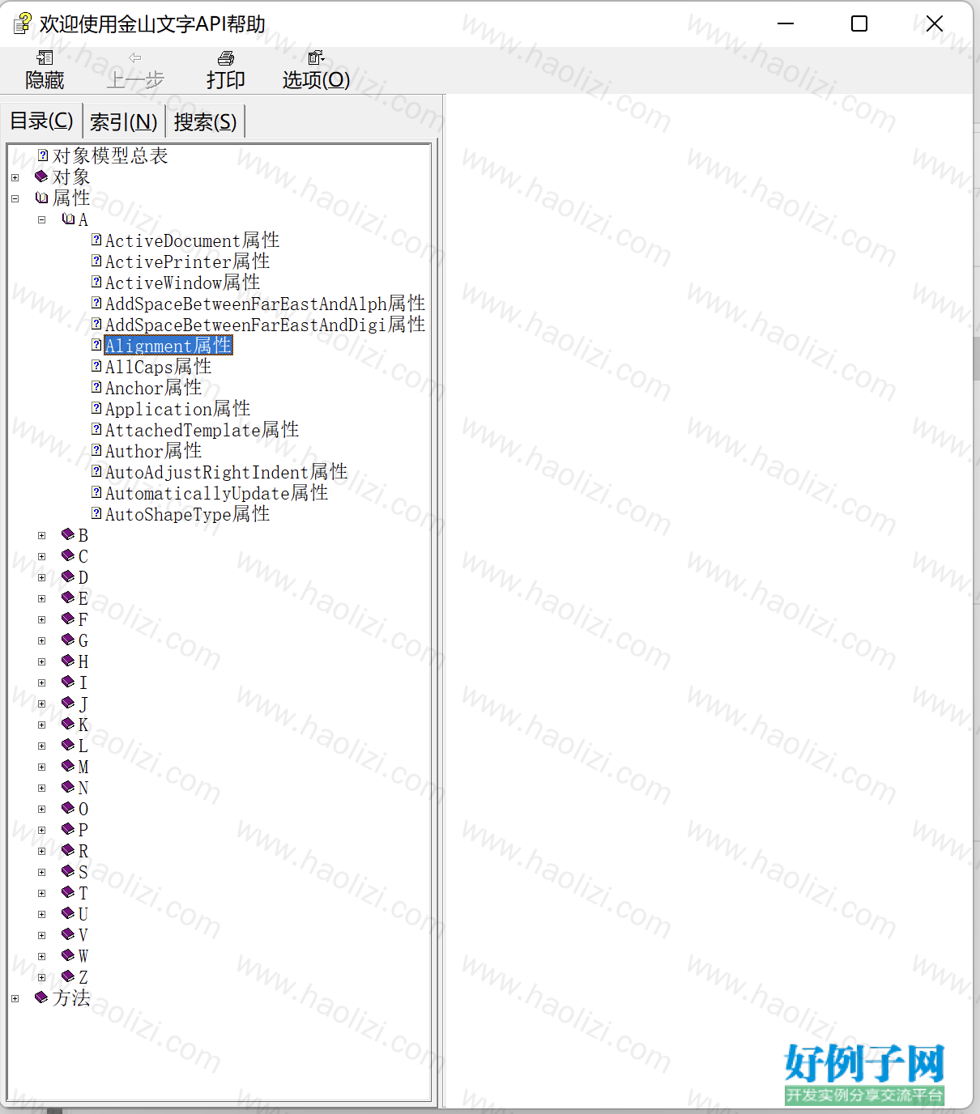Viewport: 980px width, 1114px height.
Task: Select the W tree node
Action: 83,956
